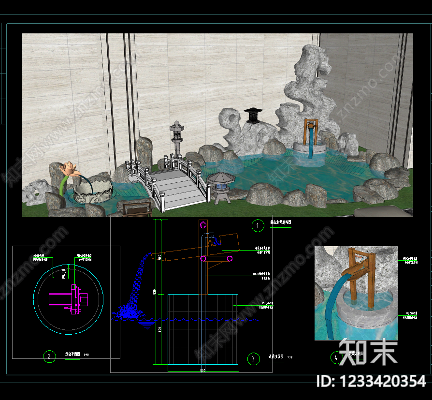Click the green callout circle numbered 2
This screenshot has width=432, height=400.
[50, 356]
